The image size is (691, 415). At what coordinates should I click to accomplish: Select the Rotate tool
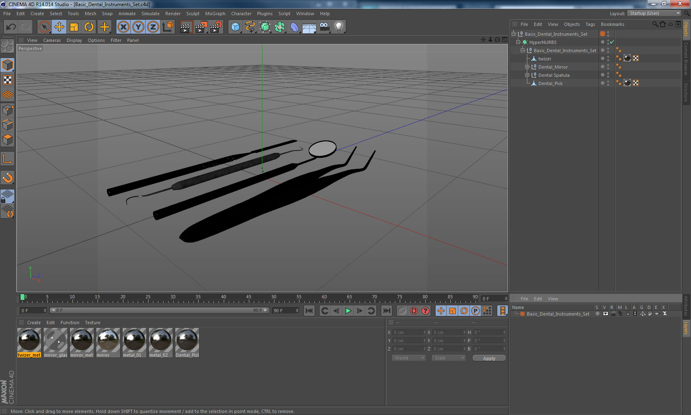pyautogui.click(x=89, y=27)
